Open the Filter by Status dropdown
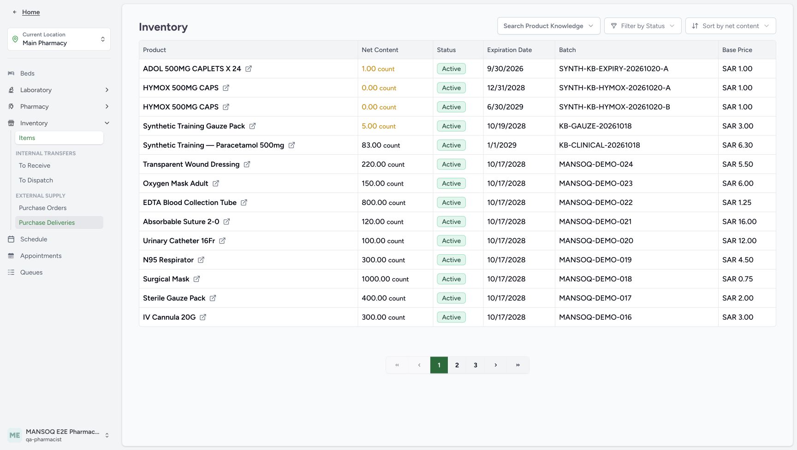797x450 pixels. (x=642, y=26)
